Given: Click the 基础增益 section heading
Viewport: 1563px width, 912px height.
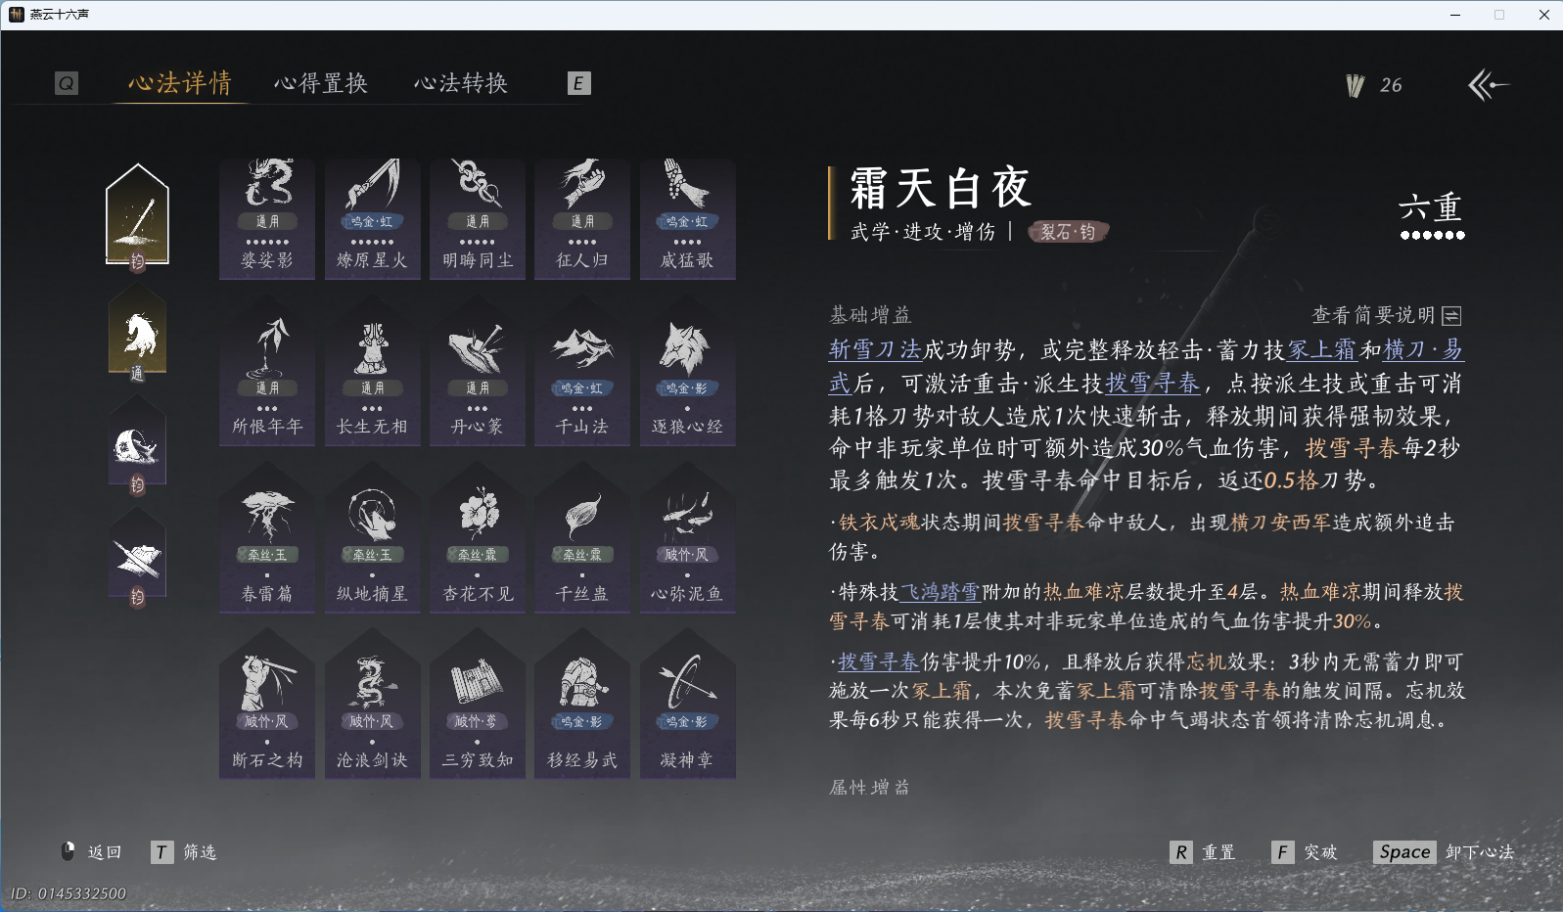Looking at the screenshot, I should pos(870,315).
